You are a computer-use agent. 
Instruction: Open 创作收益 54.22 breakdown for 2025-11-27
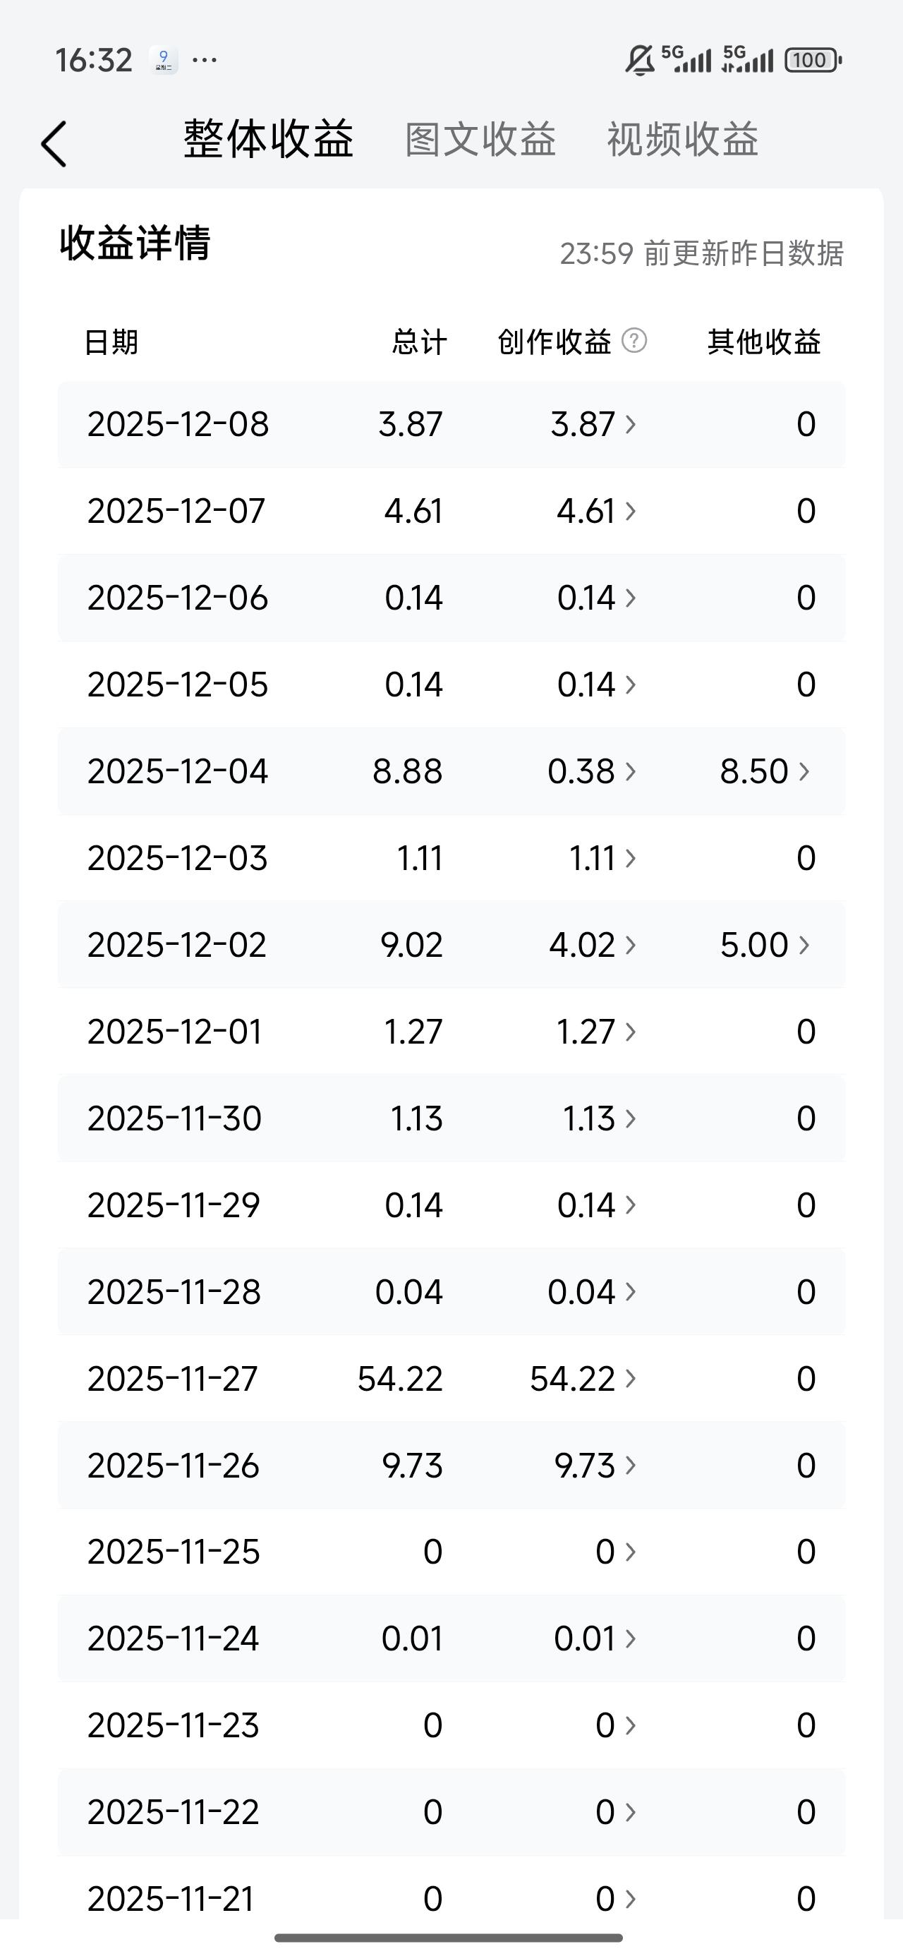pyautogui.click(x=583, y=1379)
